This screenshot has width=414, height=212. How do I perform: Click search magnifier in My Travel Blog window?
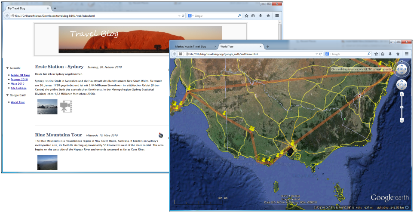coord(239,16)
